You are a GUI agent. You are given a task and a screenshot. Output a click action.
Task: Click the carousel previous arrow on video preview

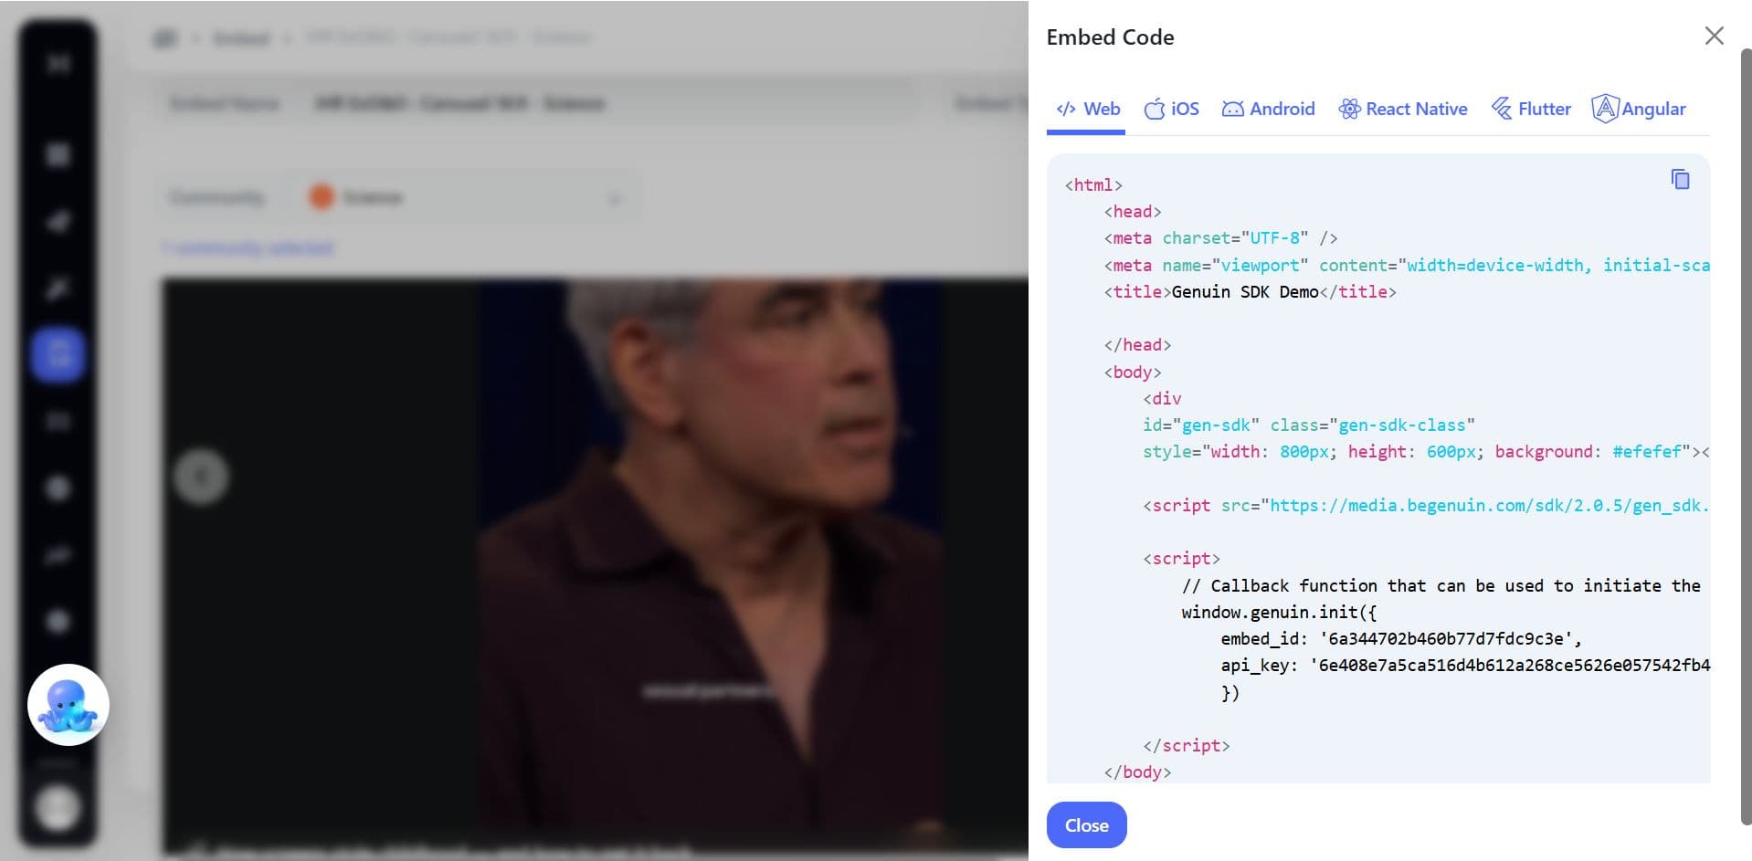201,476
